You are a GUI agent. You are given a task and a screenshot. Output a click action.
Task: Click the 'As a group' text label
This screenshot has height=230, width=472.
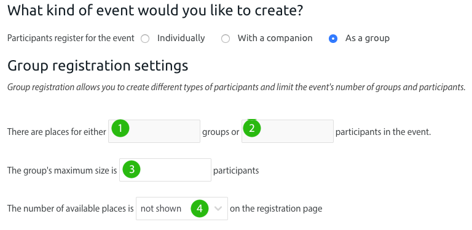[x=368, y=38]
